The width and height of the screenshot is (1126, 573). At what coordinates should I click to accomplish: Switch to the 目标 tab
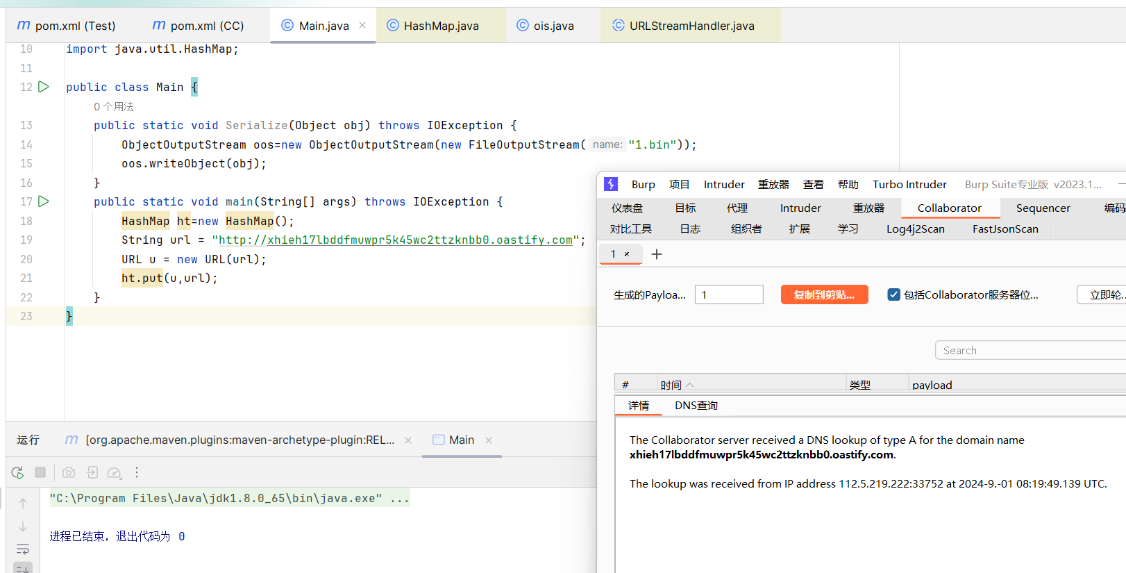[685, 208]
